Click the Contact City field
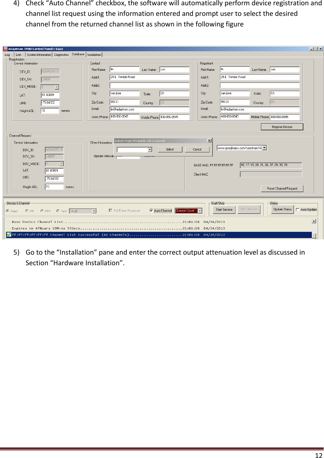The width and height of the screenshot is (324, 458). click(125, 94)
